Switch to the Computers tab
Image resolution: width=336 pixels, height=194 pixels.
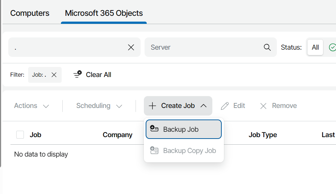[30, 13]
